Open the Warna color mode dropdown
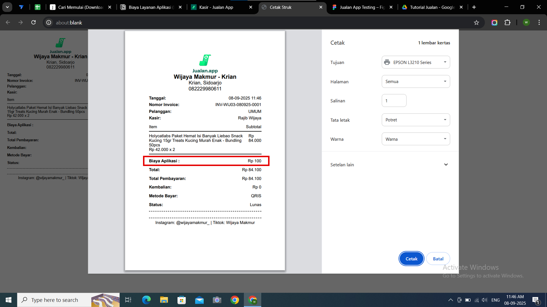Screen dimensions: 547x307 416,139
